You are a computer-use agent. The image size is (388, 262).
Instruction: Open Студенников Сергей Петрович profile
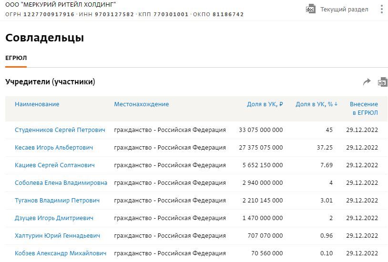(60, 130)
